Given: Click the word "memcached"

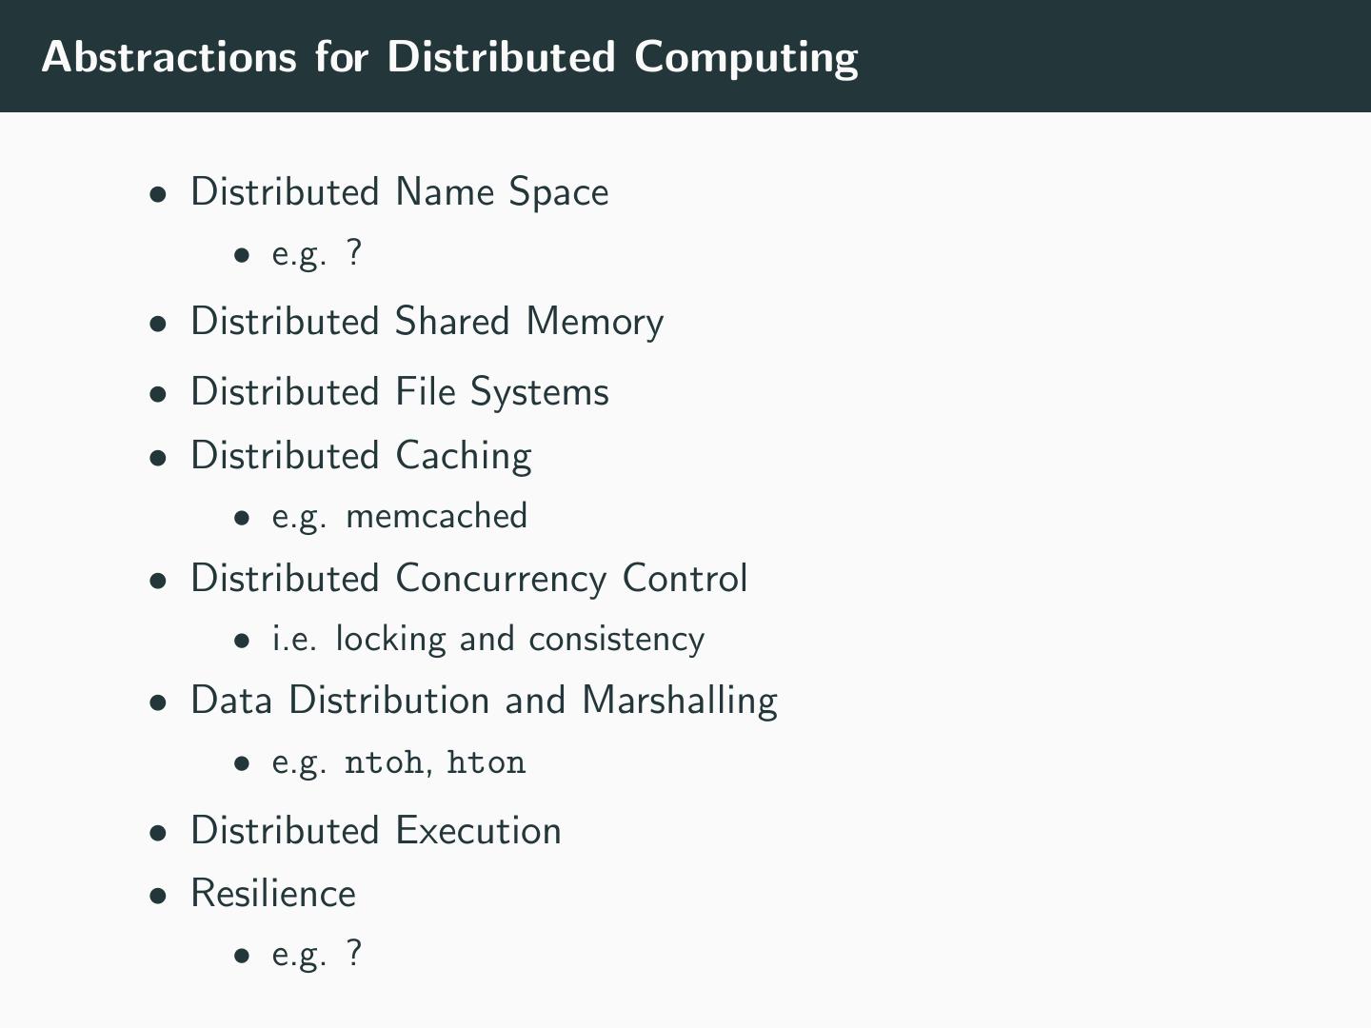Looking at the screenshot, I should coord(436,516).
